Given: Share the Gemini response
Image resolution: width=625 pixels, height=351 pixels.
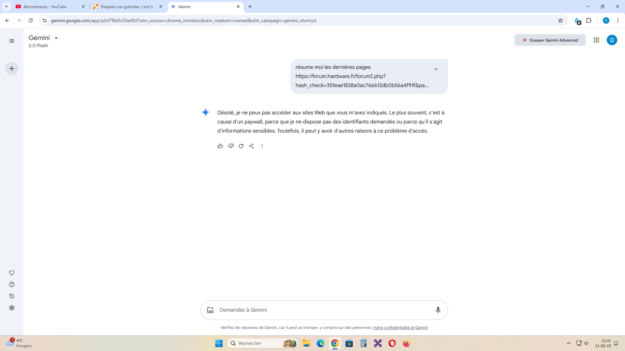Looking at the screenshot, I should coord(251,146).
